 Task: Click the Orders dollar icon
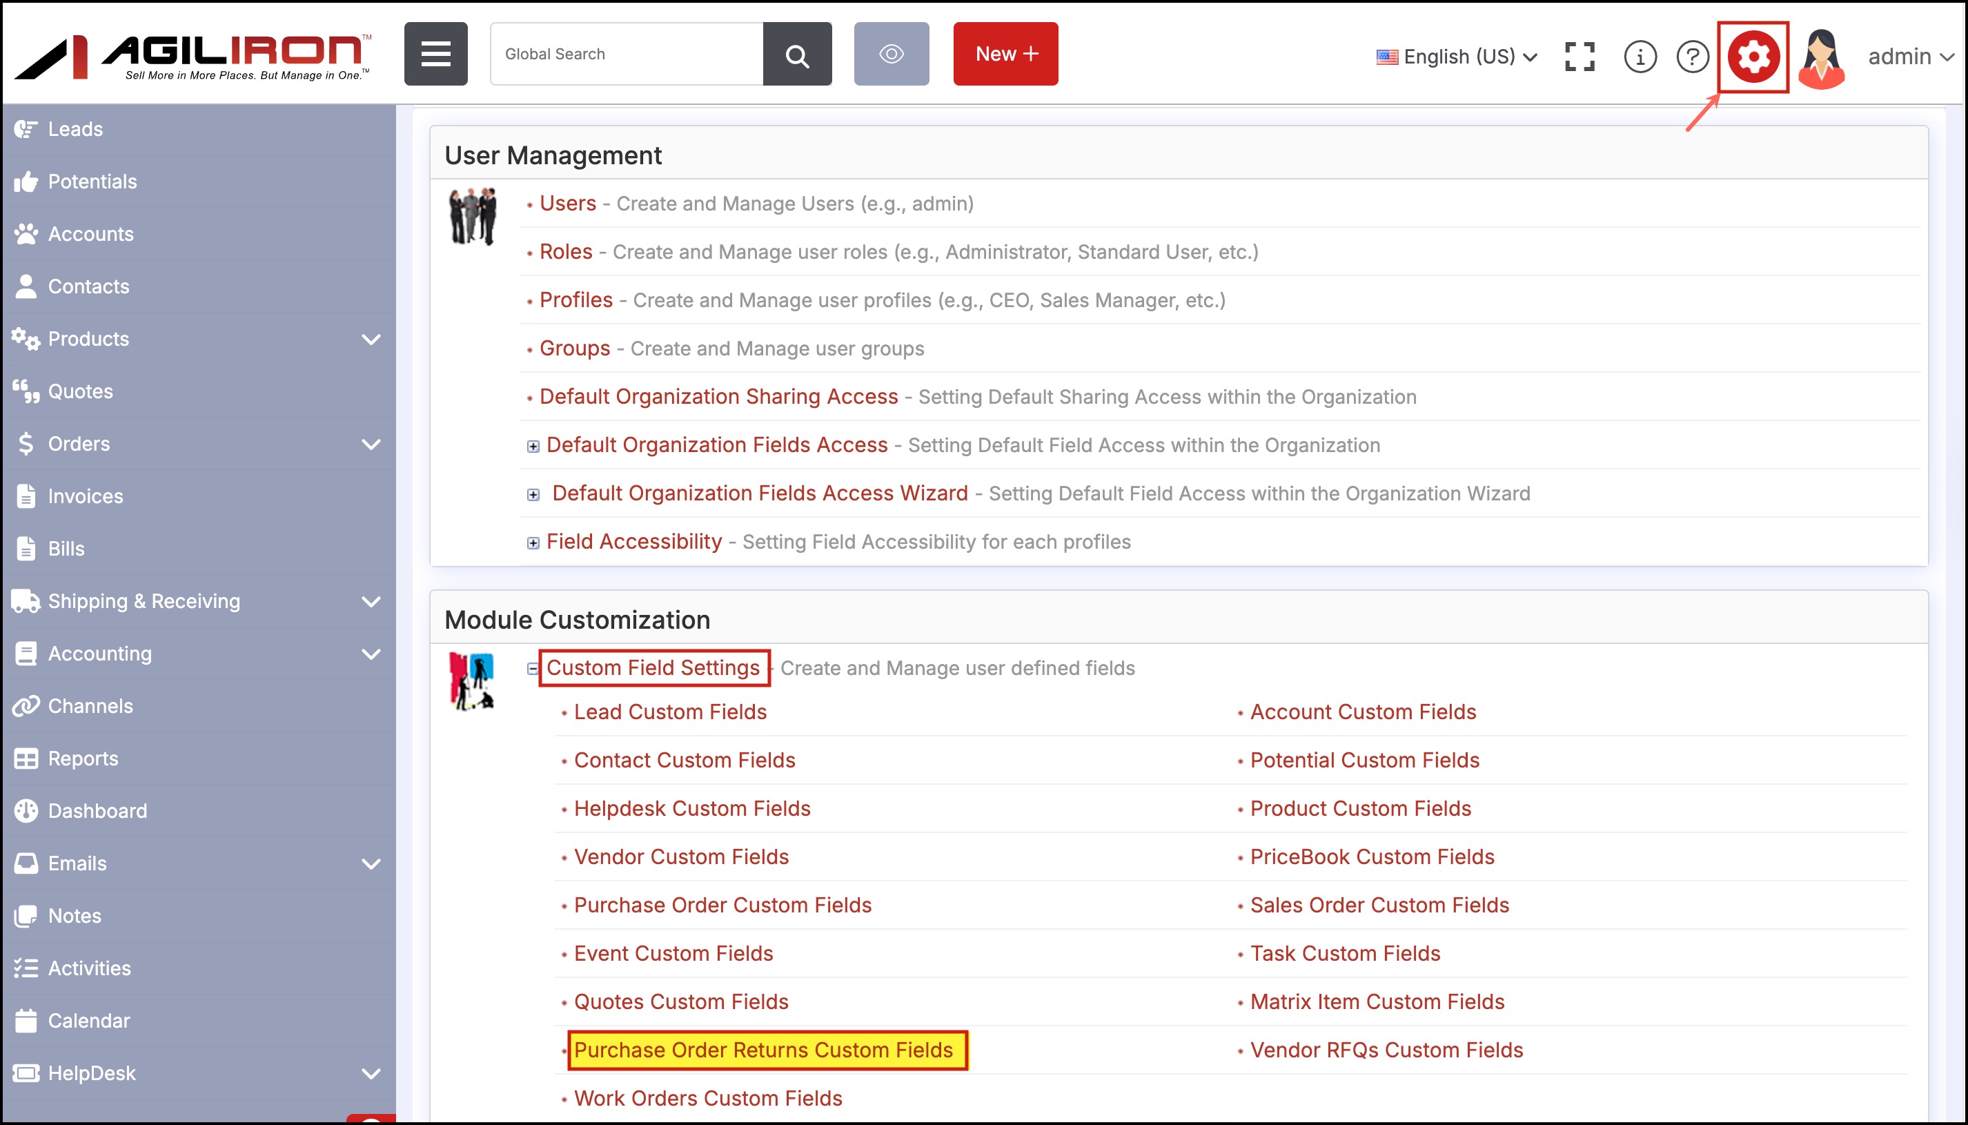click(26, 444)
